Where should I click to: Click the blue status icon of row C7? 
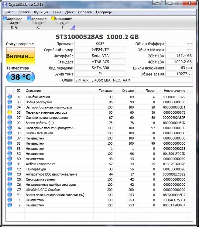coord(10,190)
